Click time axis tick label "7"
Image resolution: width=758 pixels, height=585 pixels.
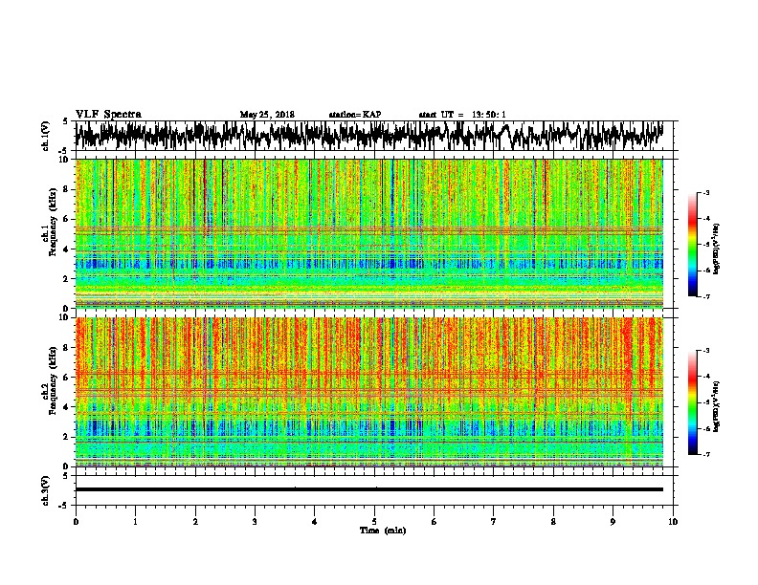[494, 522]
